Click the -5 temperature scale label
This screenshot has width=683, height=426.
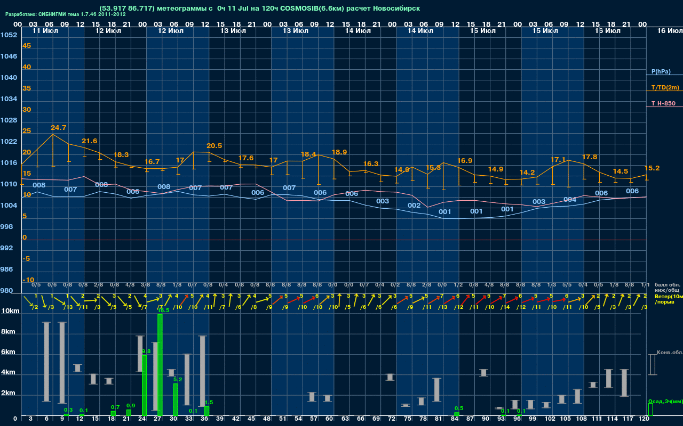tap(27, 259)
